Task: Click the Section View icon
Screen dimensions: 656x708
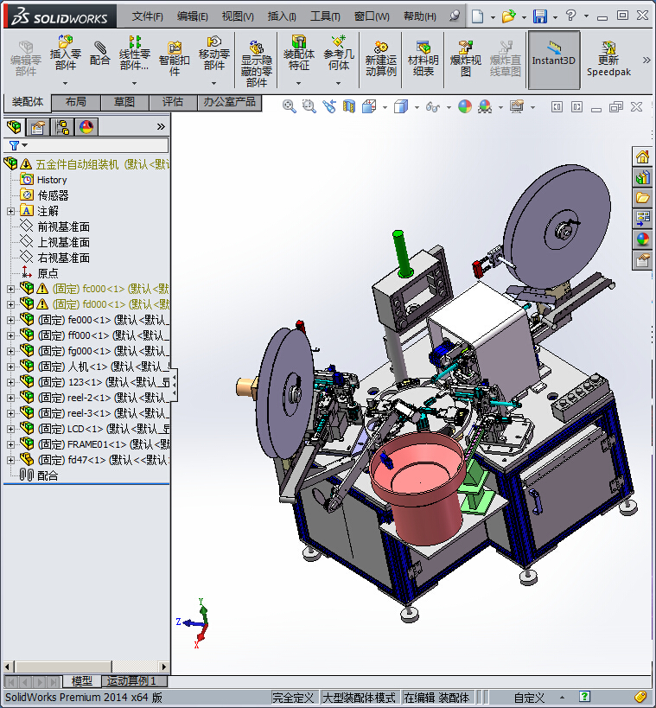Action: click(349, 106)
